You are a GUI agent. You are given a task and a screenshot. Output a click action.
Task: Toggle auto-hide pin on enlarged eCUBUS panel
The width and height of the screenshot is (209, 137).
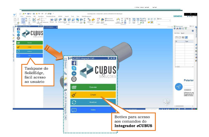[111, 58]
